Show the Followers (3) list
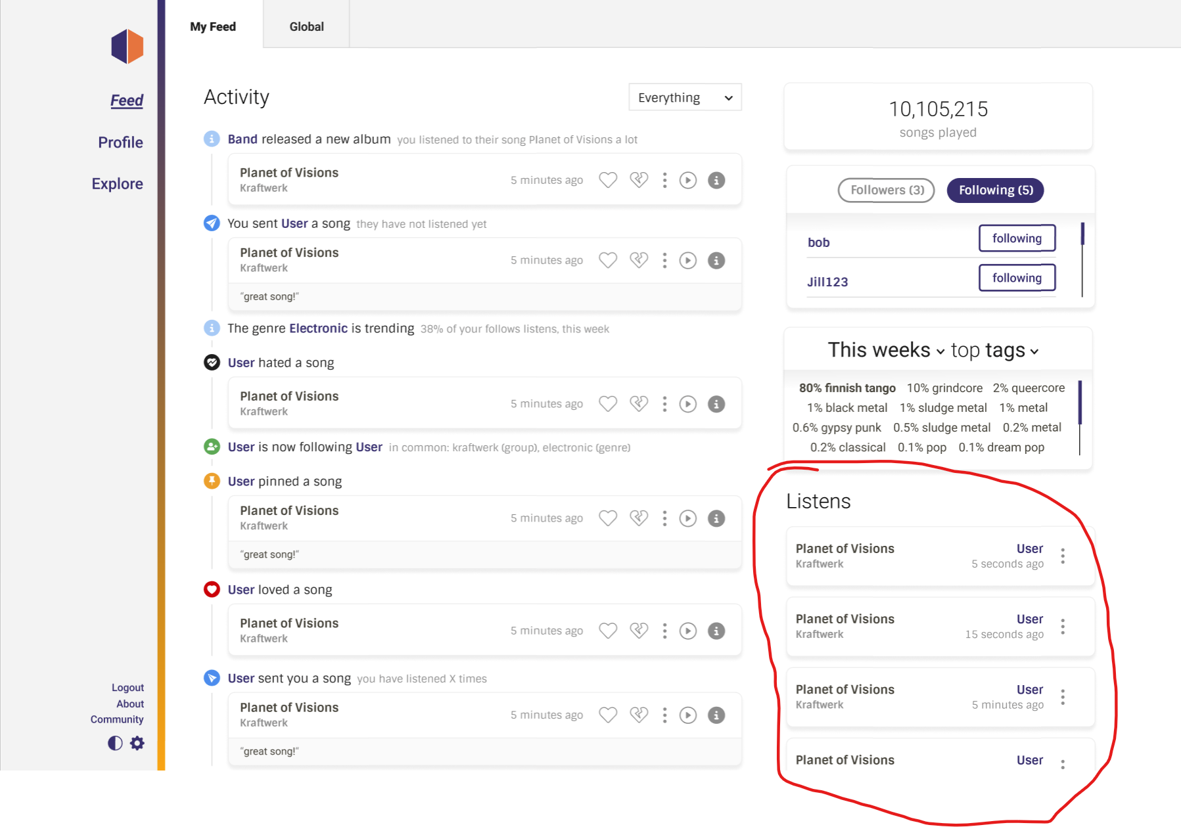 tap(887, 190)
